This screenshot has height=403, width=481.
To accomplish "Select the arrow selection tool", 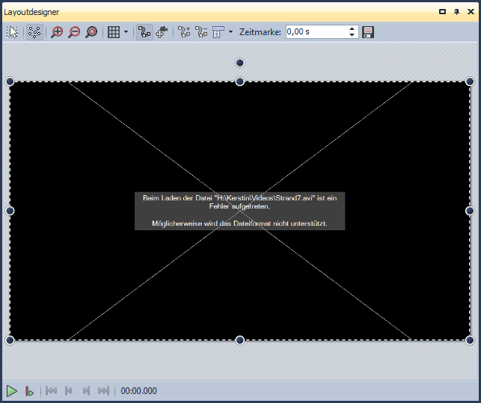I will pos(13,32).
